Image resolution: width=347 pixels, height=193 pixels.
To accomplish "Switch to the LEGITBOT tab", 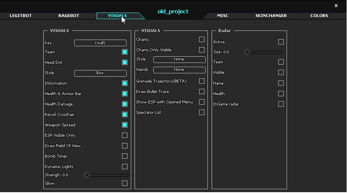I will point(21,16).
